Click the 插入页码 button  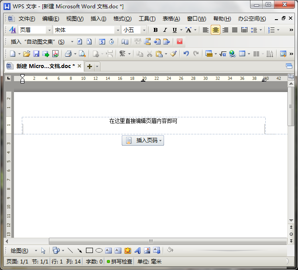143,140
